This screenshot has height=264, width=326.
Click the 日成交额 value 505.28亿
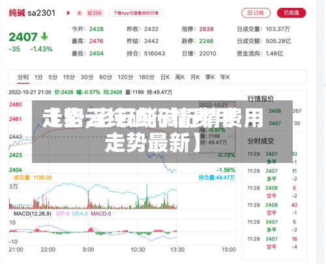coord(278,41)
